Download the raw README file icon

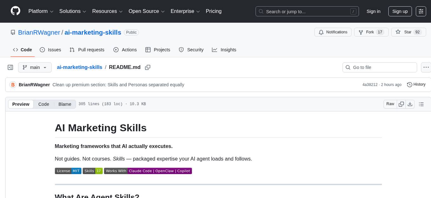pos(410,104)
